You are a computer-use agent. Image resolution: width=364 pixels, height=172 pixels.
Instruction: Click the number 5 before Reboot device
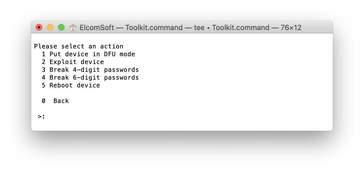click(43, 85)
